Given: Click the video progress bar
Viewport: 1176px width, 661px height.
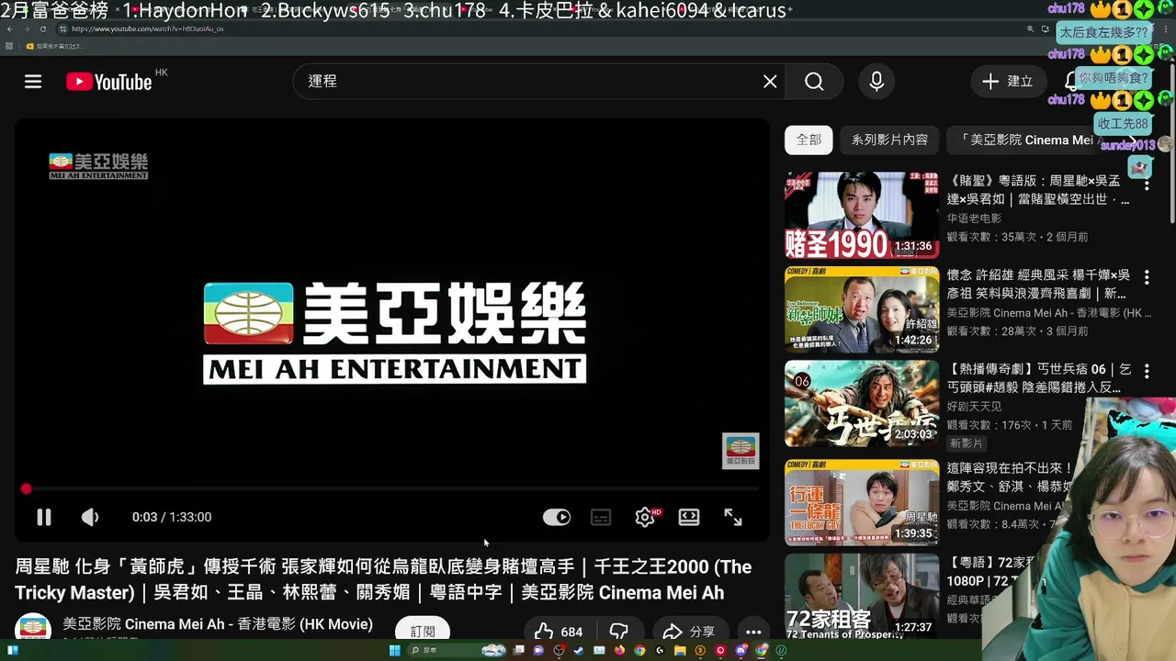Looking at the screenshot, I should pos(392,489).
